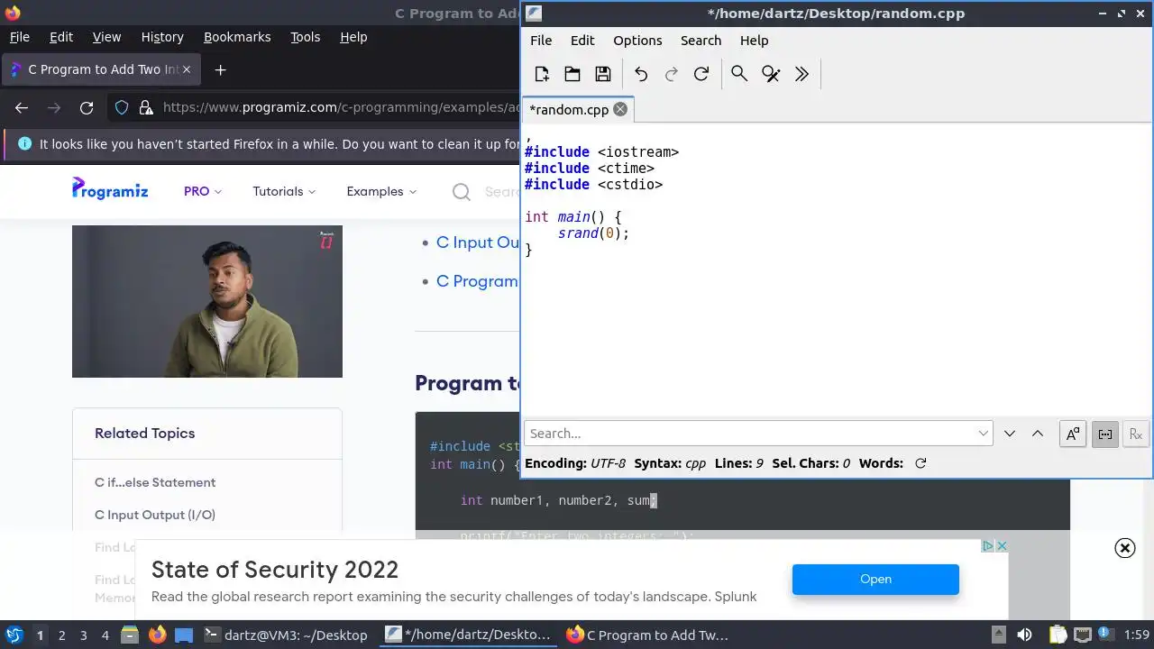Go back in Firefox
Image resolution: width=1154 pixels, height=649 pixels.
point(22,107)
